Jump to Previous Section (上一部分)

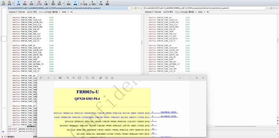click(92, 3)
